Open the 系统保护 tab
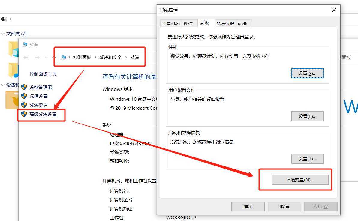358x221 pixels. pyautogui.click(x=225, y=23)
